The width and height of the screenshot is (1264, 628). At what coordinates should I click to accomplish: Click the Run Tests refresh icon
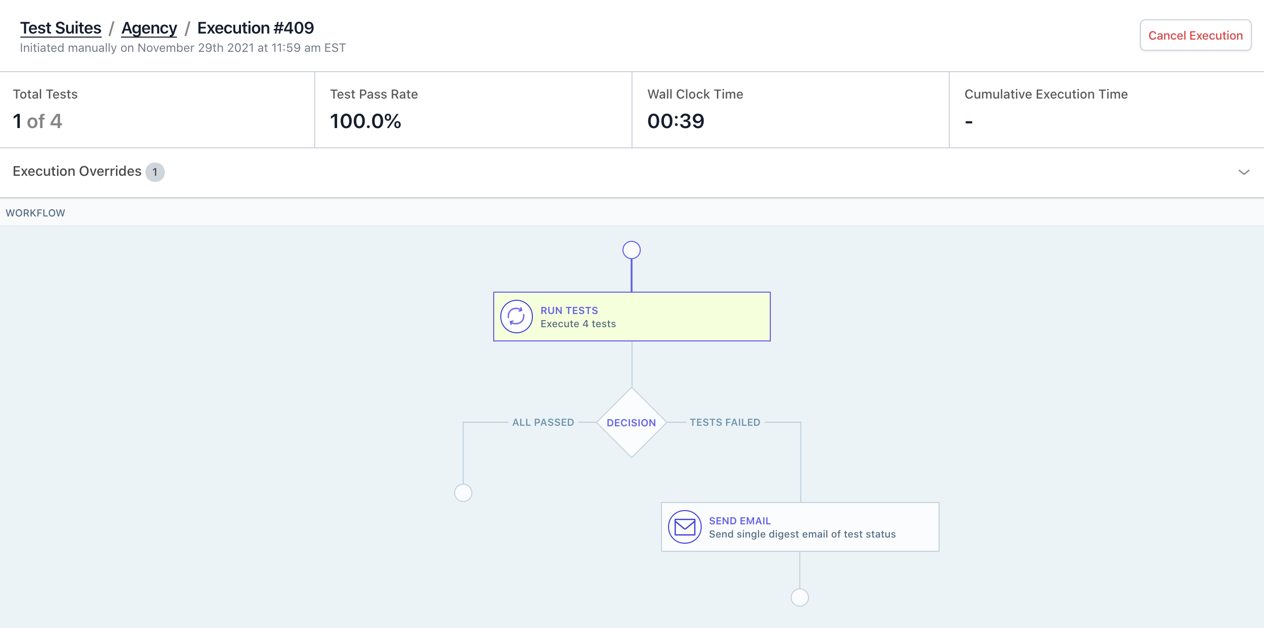tap(516, 317)
